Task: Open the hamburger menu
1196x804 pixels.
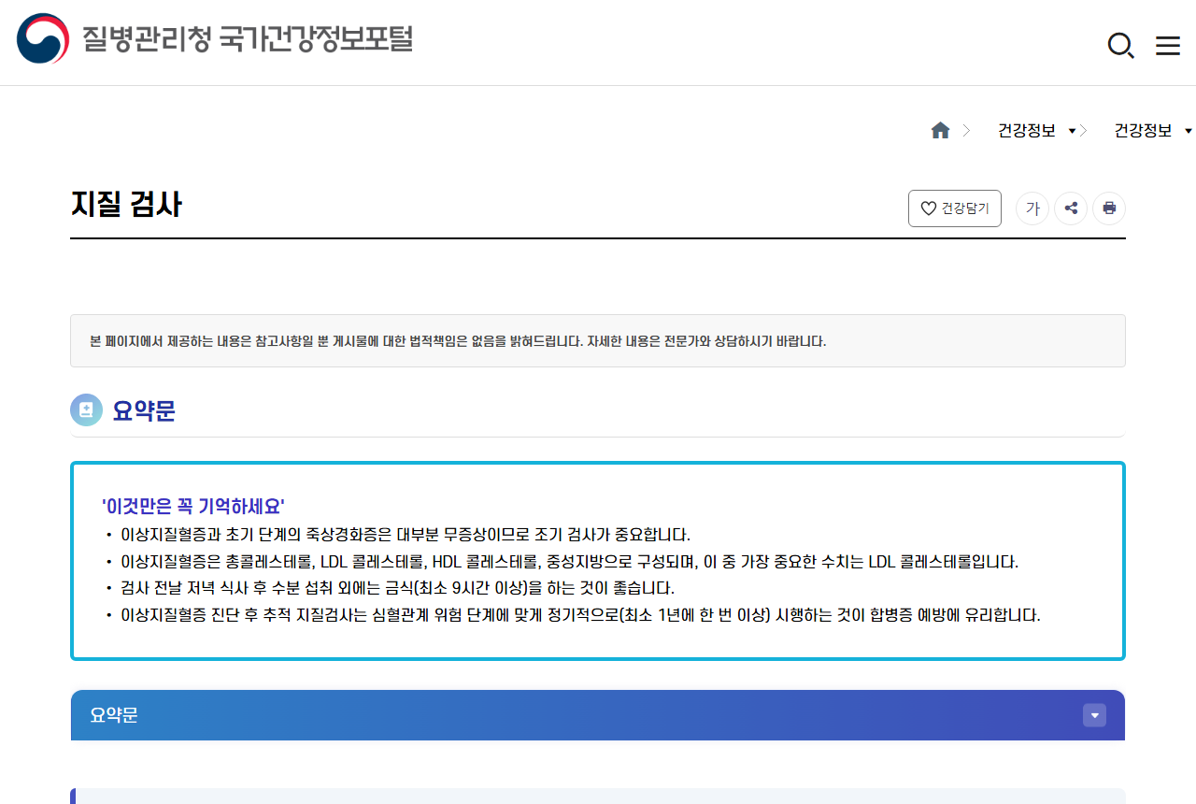Action: click(1168, 46)
